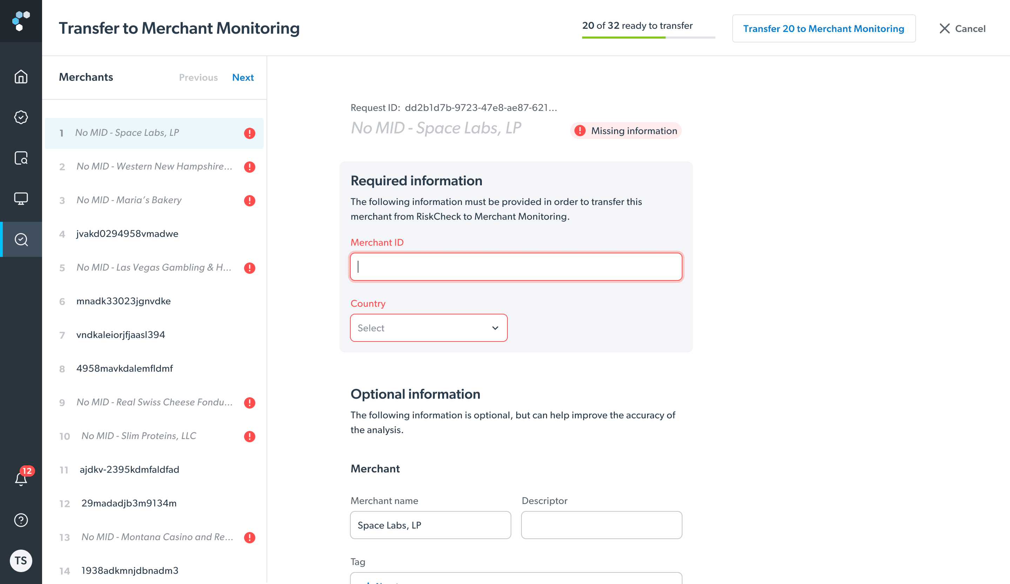Select merchant jvakd0294958vmadwe in list
The image size is (1010, 584).
coord(127,234)
